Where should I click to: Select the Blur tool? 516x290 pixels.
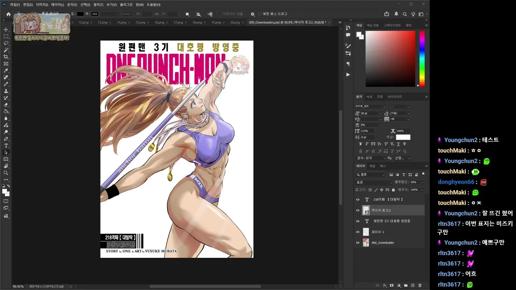pyautogui.click(x=6, y=118)
